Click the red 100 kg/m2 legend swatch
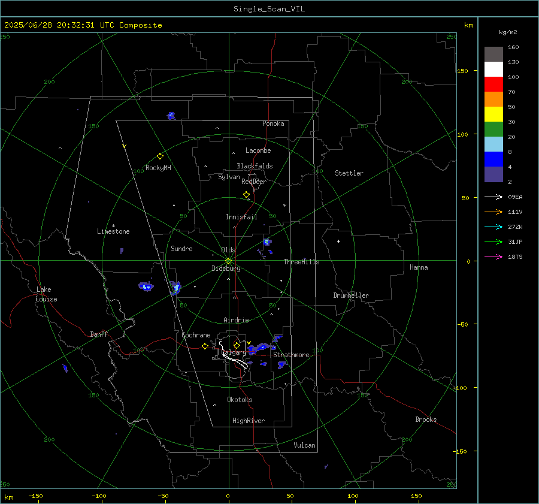This screenshot has width=539, height=504. [x=493, y=84]
